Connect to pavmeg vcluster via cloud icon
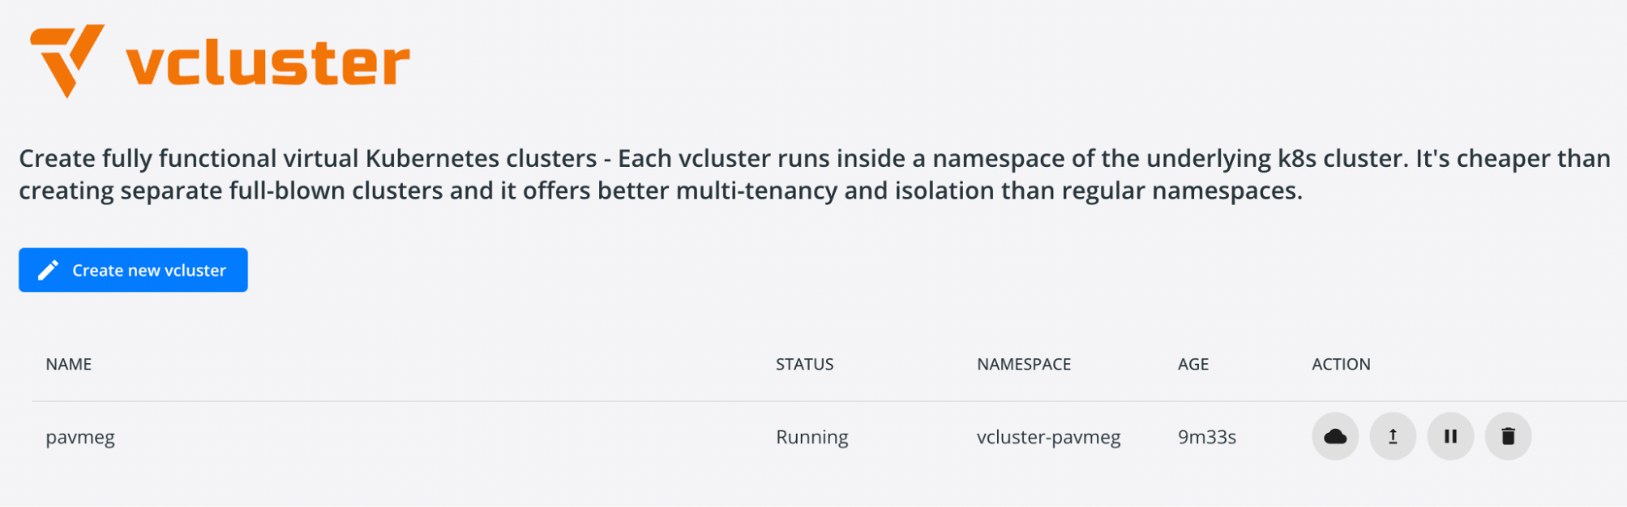Viewport: 1627px width, 507px height. (1335, 437)
